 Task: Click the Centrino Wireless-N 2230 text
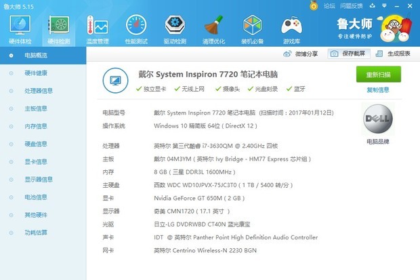[x=205, y=250]
